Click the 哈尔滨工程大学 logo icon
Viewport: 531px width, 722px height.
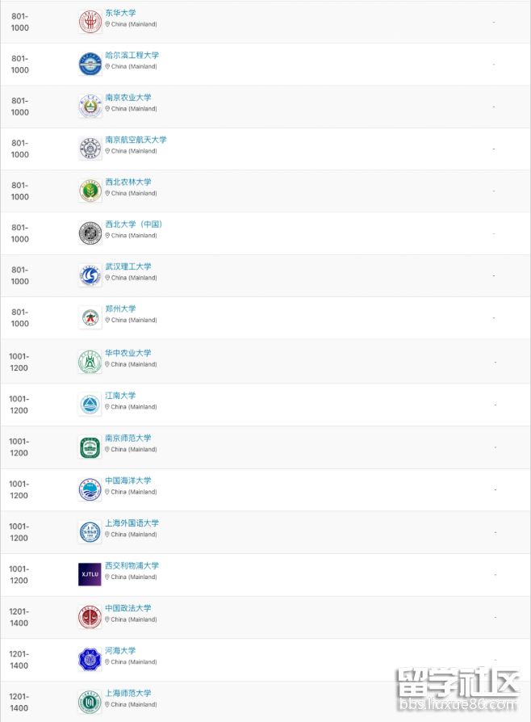pyautogui.click(x=90, y=64)
